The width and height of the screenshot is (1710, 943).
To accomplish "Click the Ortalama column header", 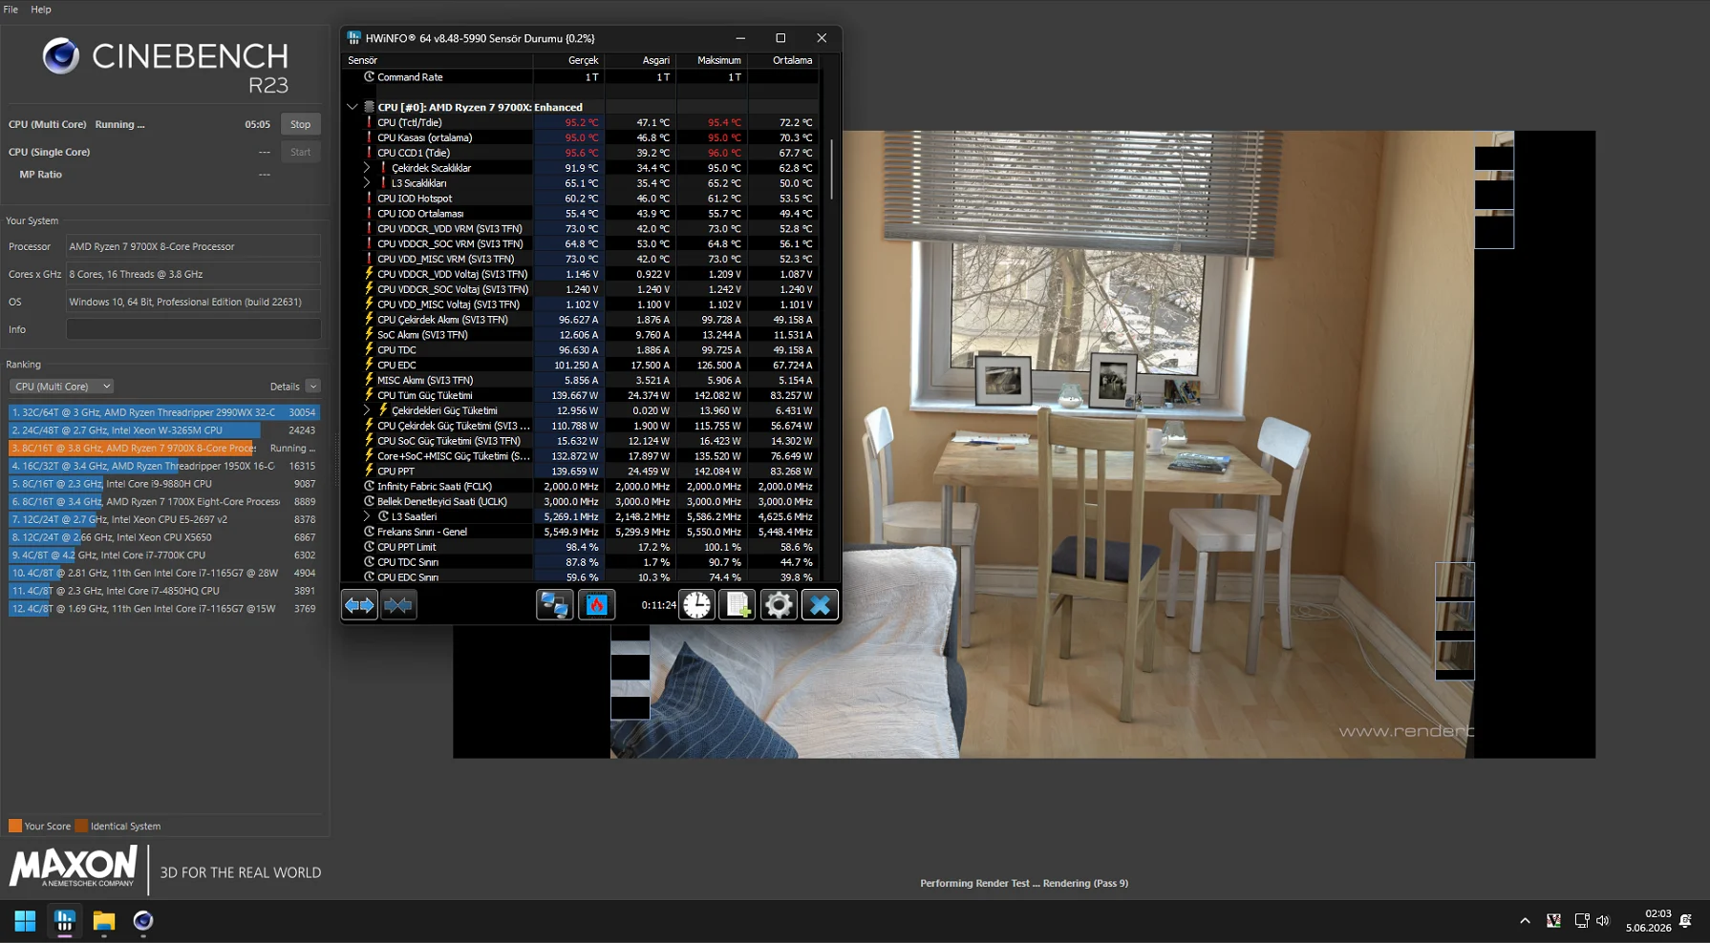I will tap(783, 60).
